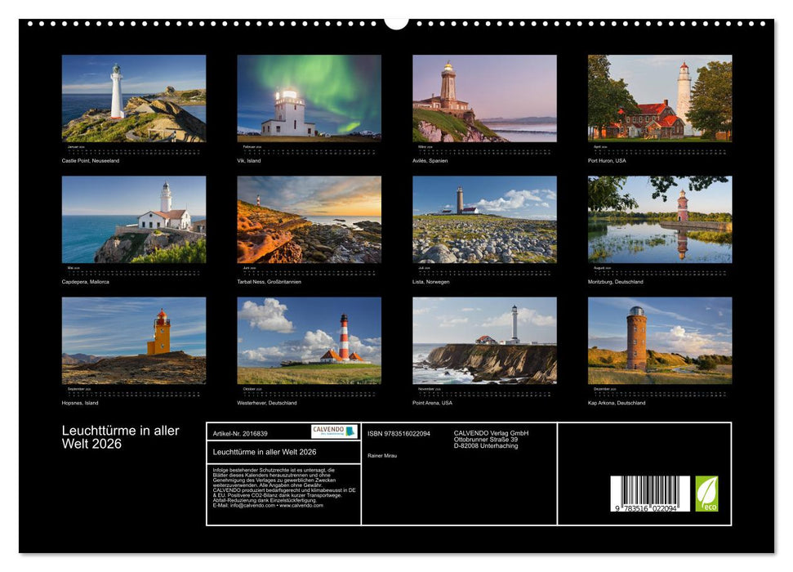Click the ISBN barcode image
793x572 pixels.
click(x=650, y=494)
